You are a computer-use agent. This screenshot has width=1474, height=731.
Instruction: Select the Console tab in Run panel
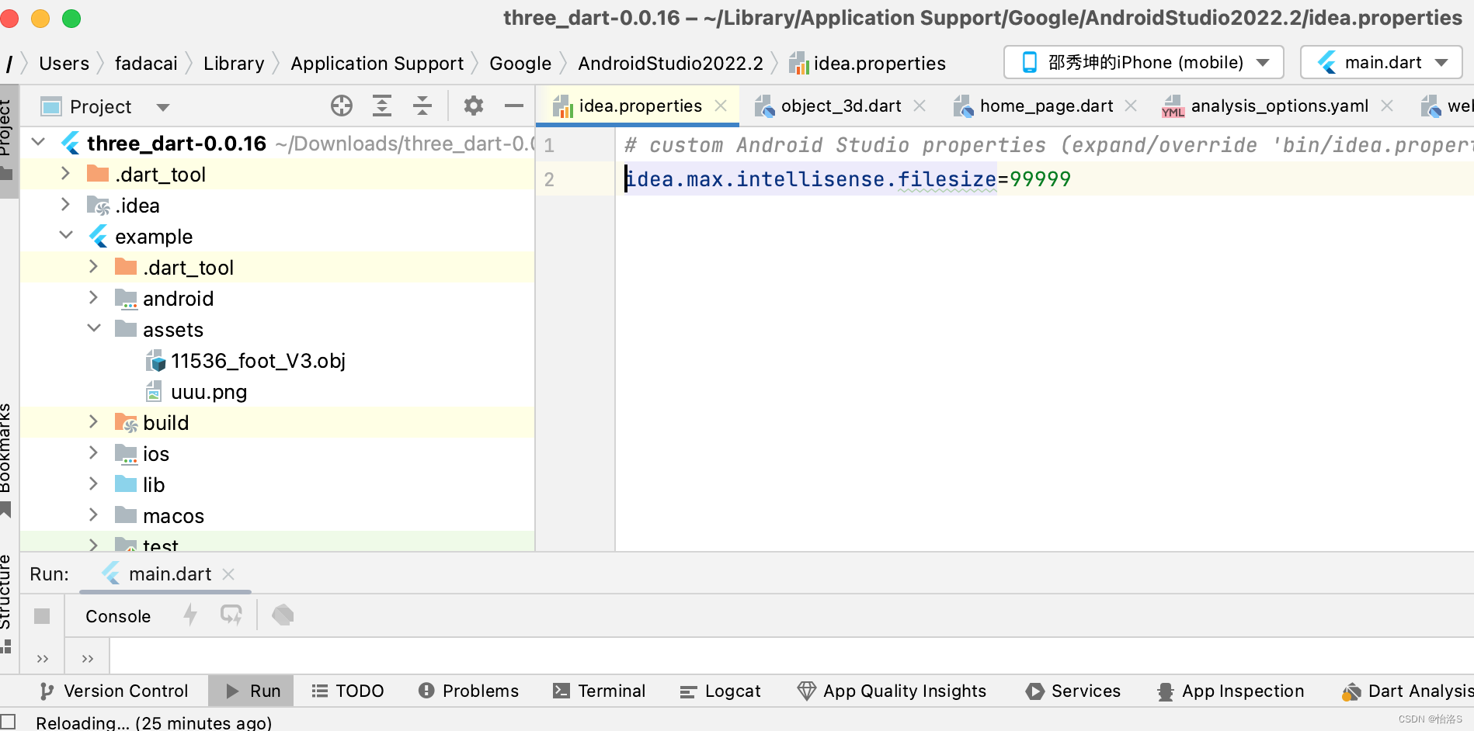tap(118, 616)
